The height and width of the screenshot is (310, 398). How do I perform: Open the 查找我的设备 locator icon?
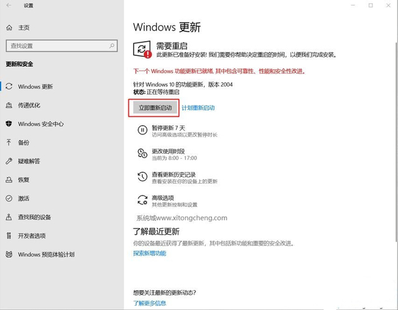(9, 217)
